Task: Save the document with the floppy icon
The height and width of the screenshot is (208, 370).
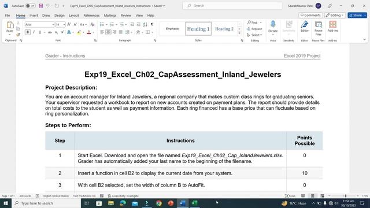Action: (x=41, y=6)
